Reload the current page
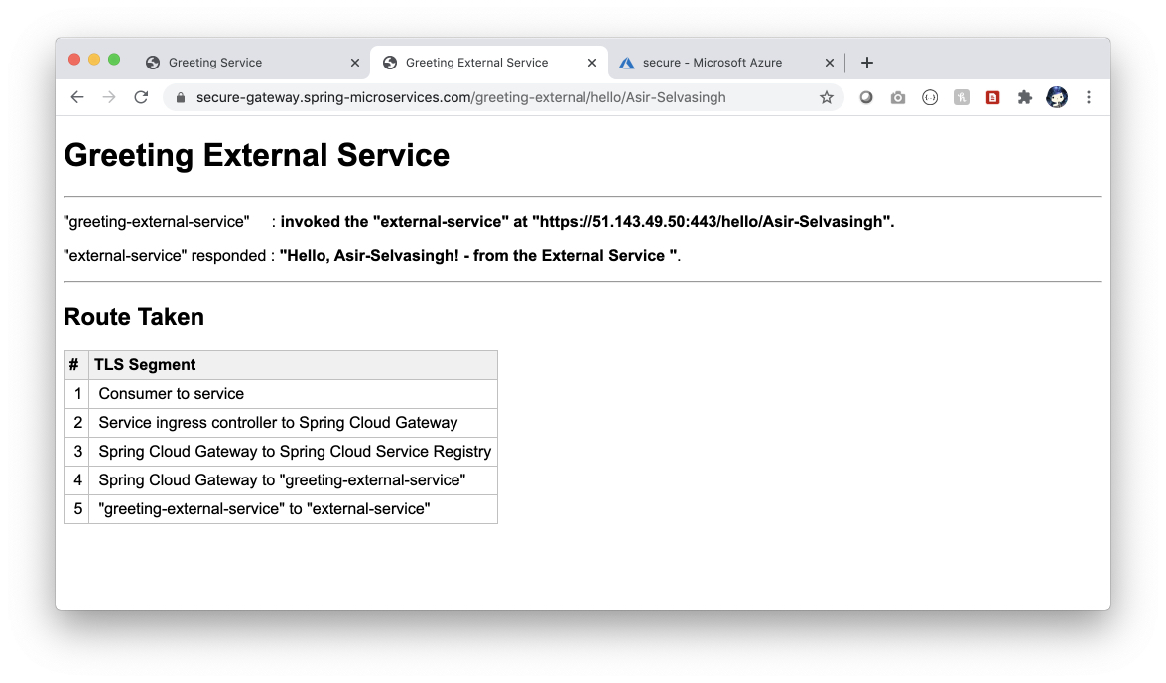This screenshot has height=683, width=1166. click(x=141, y=97)
